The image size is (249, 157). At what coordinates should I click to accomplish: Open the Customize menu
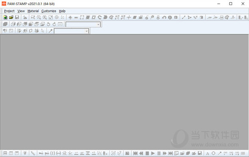pyautogui.click(x=49, y=11)
